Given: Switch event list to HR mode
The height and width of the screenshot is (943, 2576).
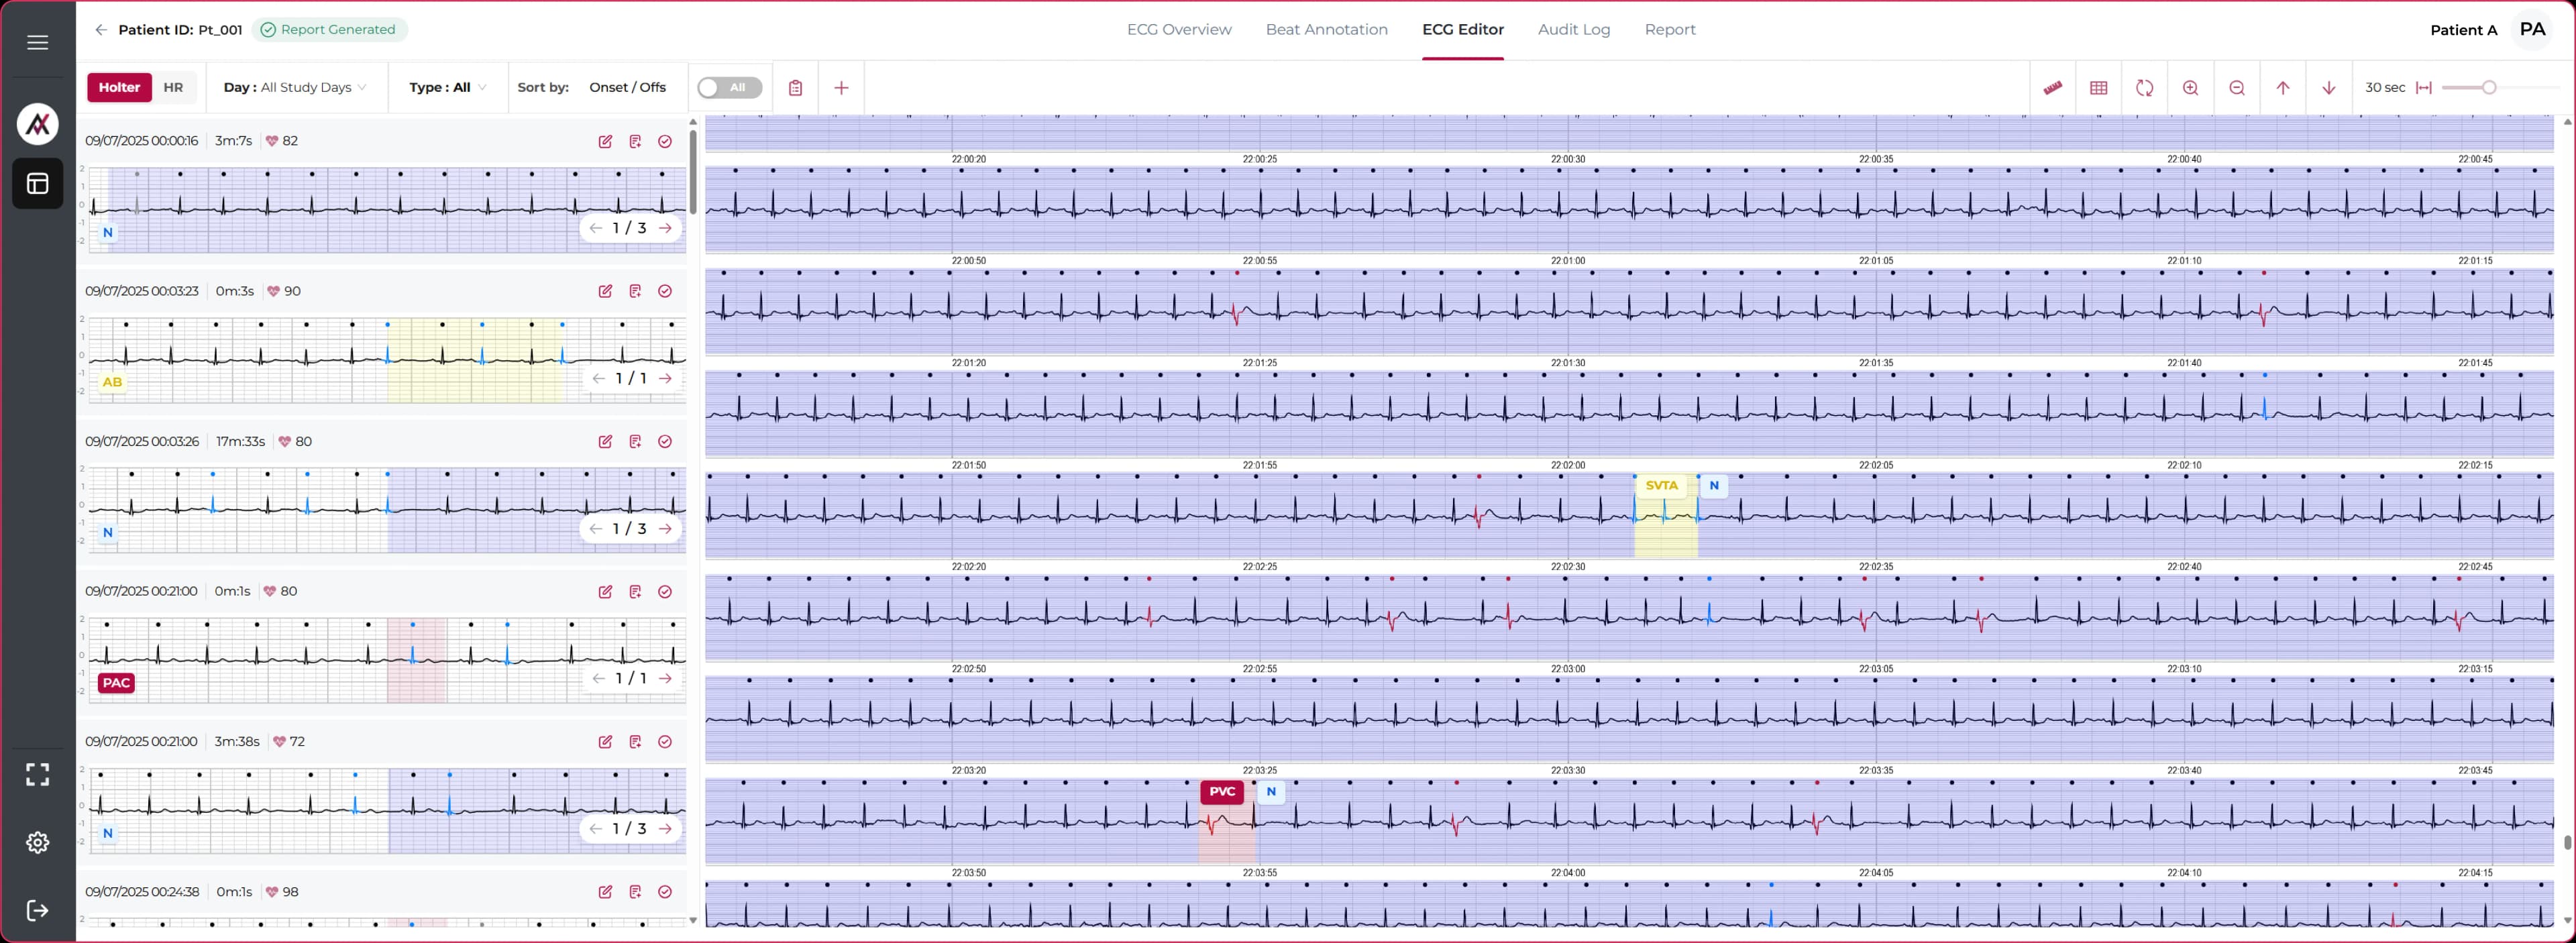Looking at the screenshot, I should click(173, 87).
